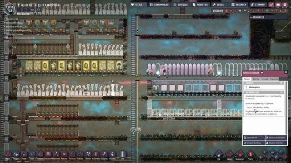Viewport: 291px width, 163px height.
Task: Open the database book icon
Action: click(x=278, y=5)
